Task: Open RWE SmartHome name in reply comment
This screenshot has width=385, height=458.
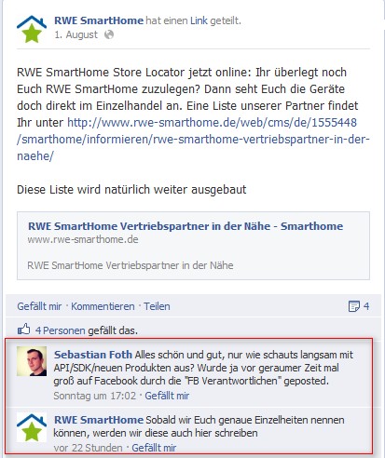Action: coord(99,420)
